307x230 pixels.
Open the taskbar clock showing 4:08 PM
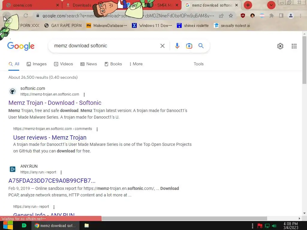[291, 226]
